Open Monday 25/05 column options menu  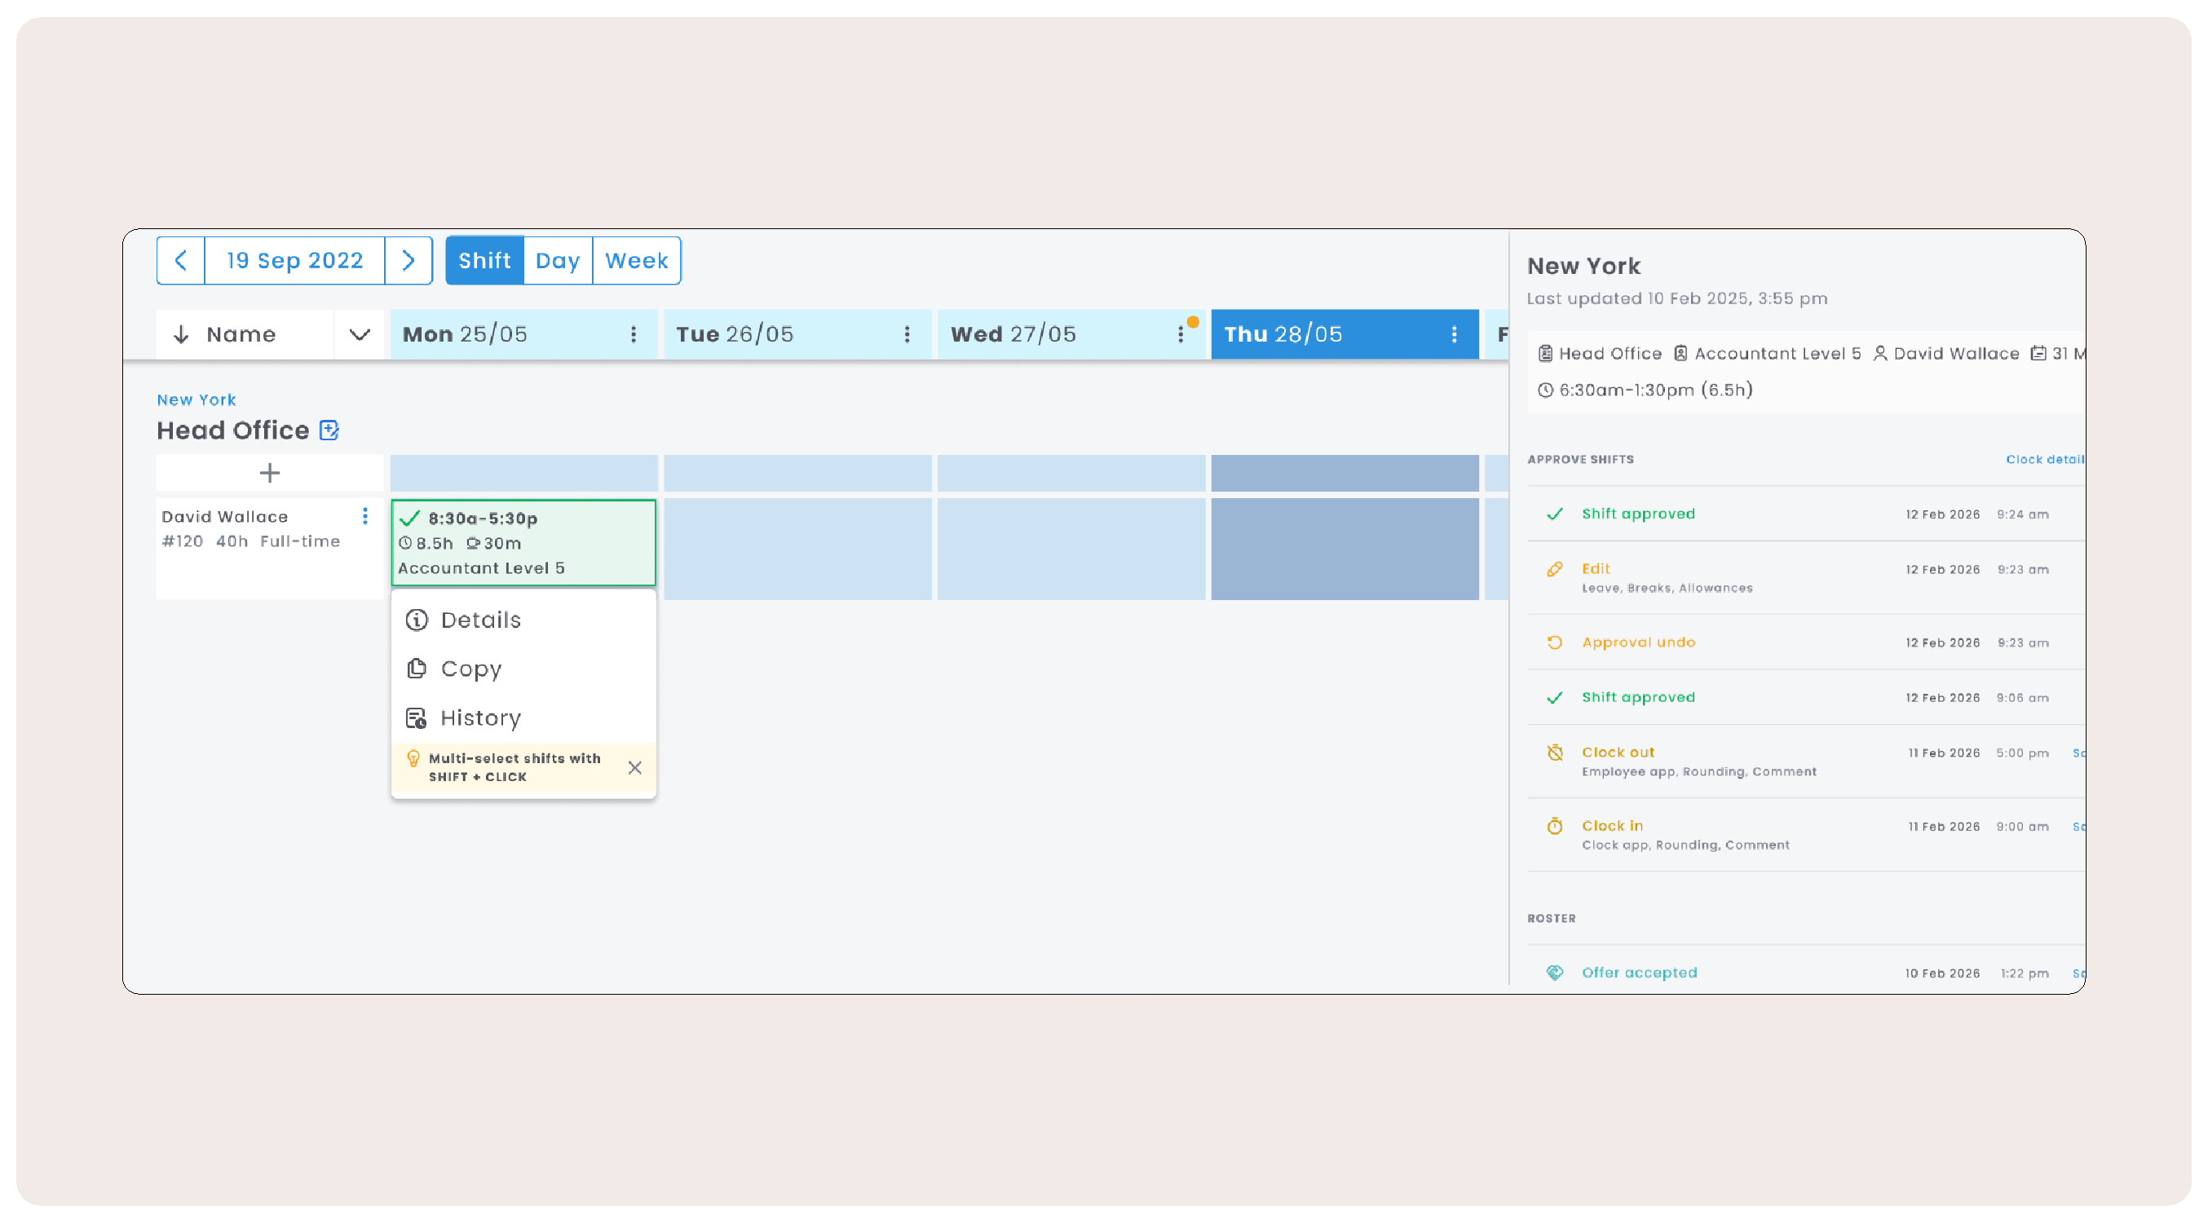[634, 334]
